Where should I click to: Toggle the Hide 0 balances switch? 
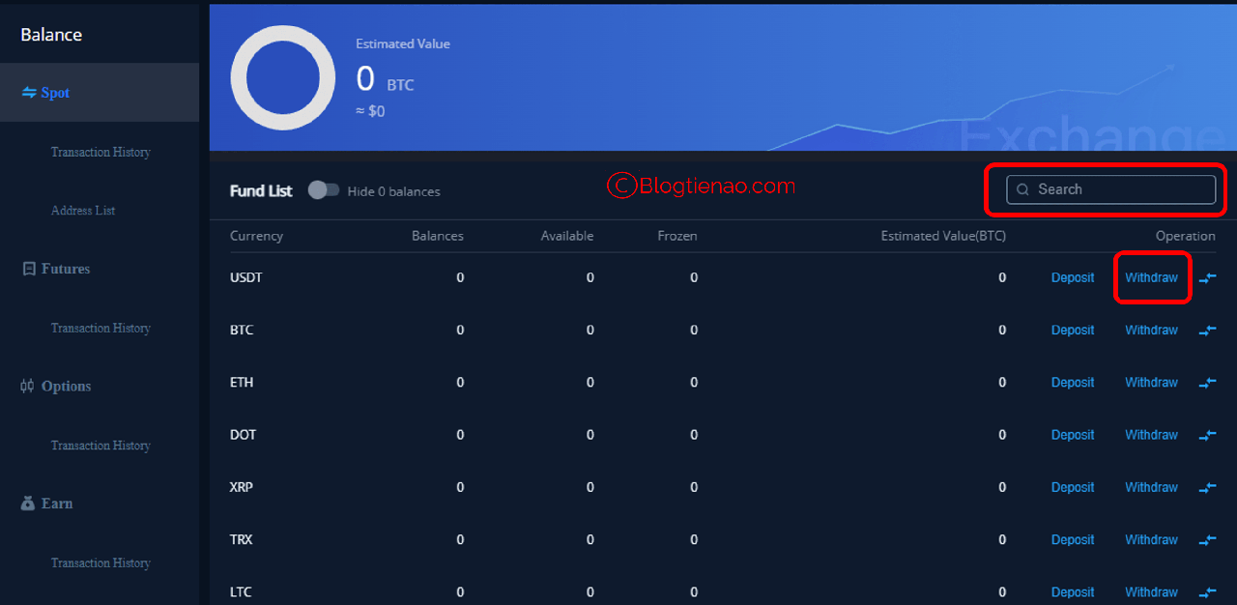(324, 190)
